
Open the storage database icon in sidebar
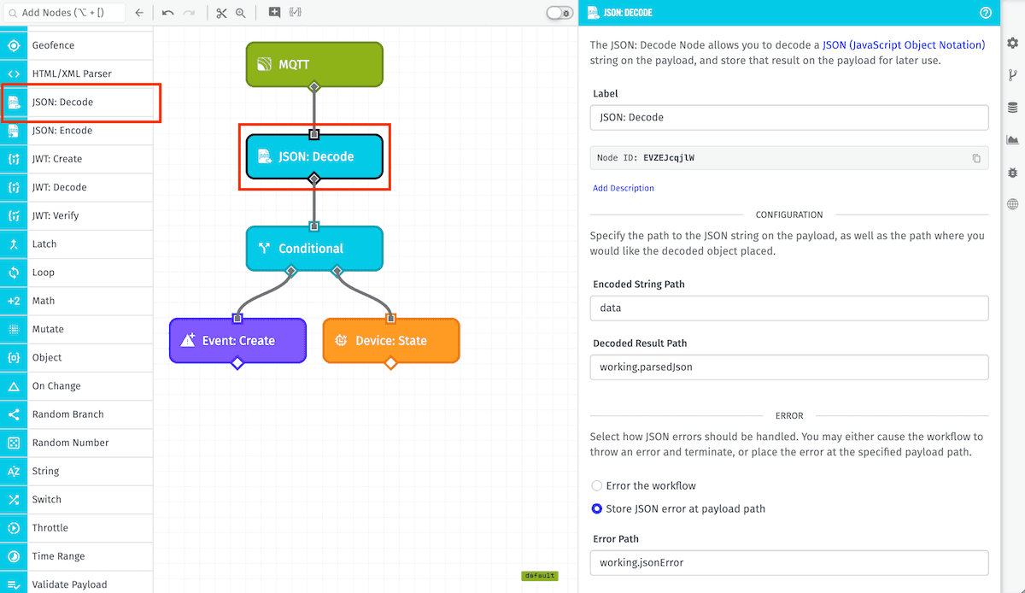coord(1012,108)
